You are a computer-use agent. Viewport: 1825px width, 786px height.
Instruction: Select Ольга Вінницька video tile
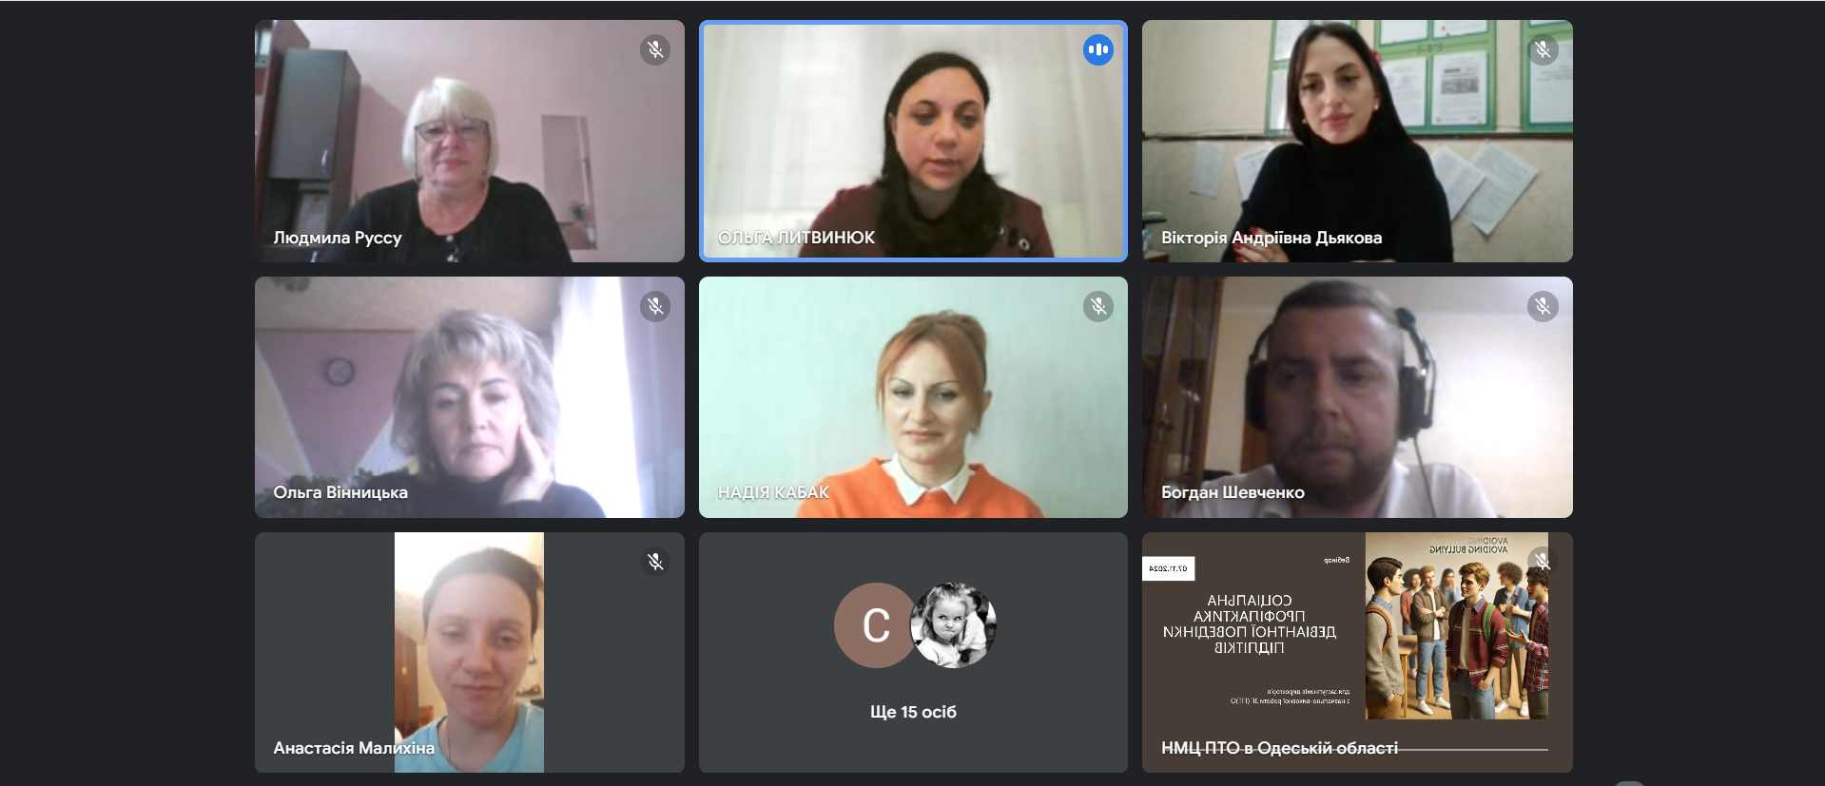(x=470, y=397)
